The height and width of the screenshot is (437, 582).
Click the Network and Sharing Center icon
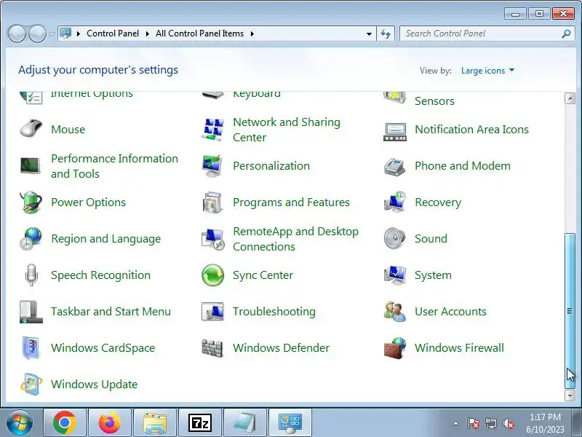[x=212, y=130]
